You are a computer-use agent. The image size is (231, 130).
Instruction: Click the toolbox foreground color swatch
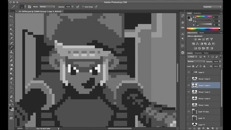coord(10,108)
